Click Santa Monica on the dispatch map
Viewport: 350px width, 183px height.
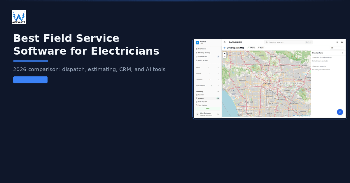227,90
